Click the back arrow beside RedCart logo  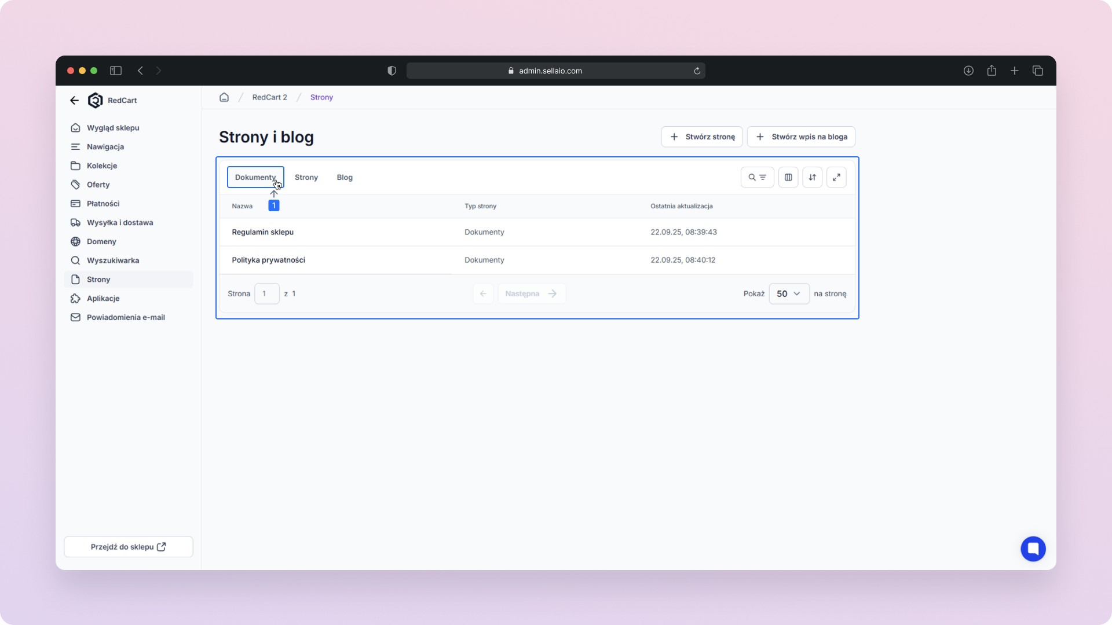(74, 100)
